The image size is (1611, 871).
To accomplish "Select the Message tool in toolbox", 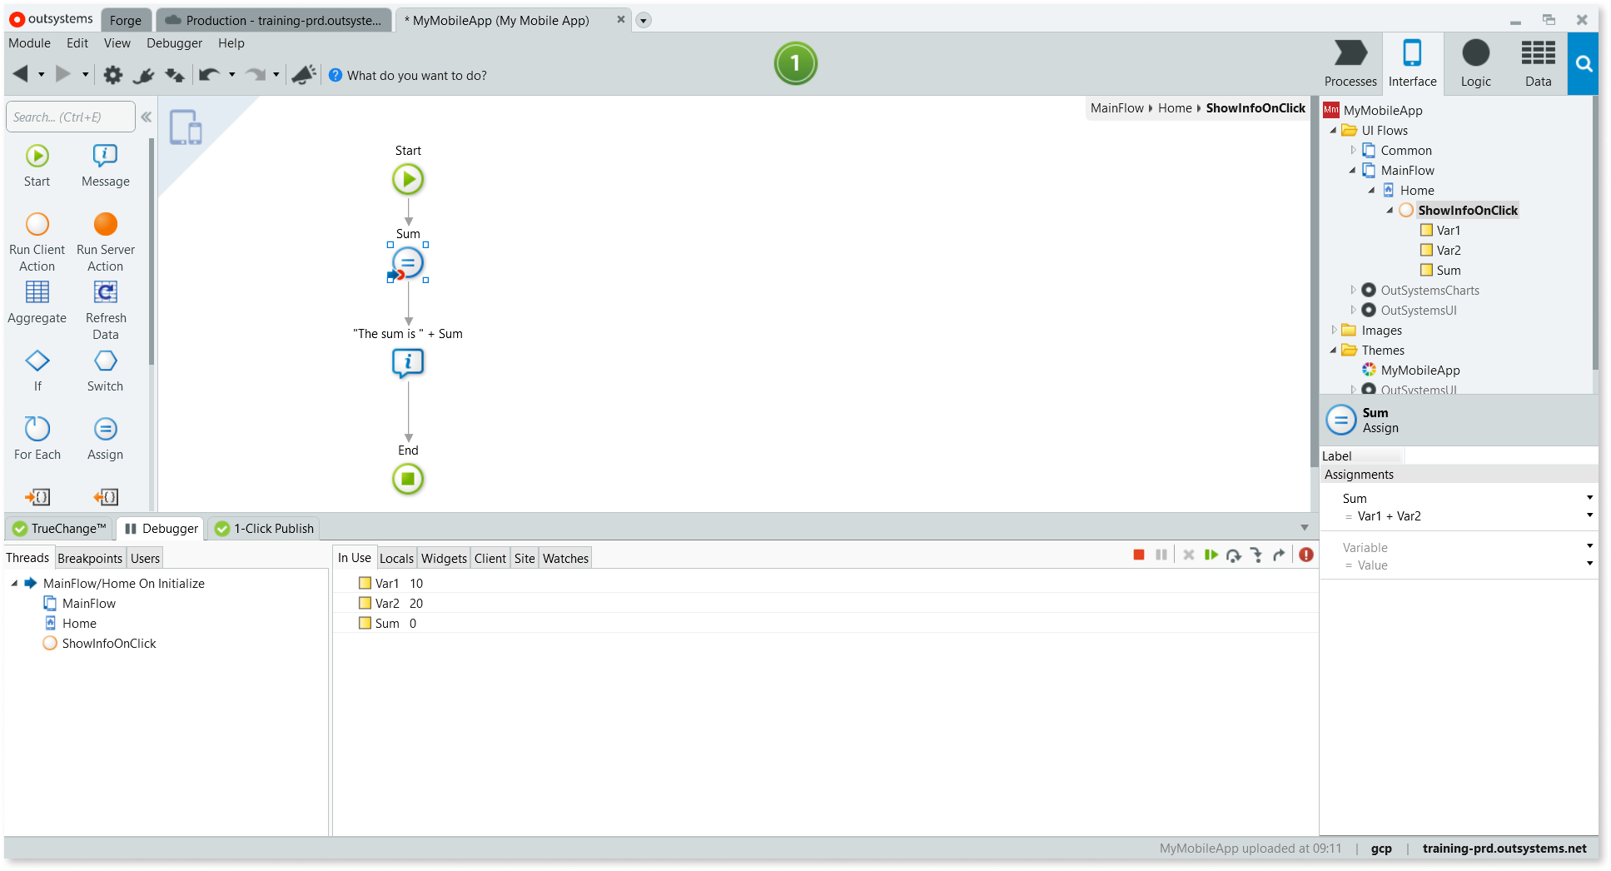I will [x=105, y=166].
